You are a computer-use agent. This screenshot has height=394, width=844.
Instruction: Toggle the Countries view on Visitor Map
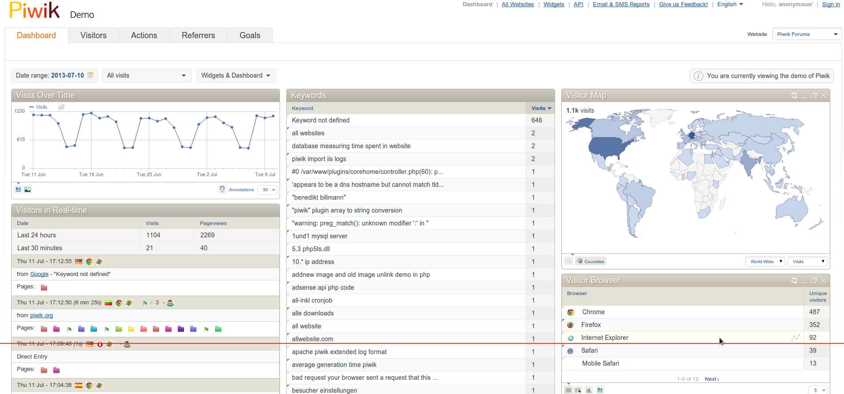click(x=591, y=261)
